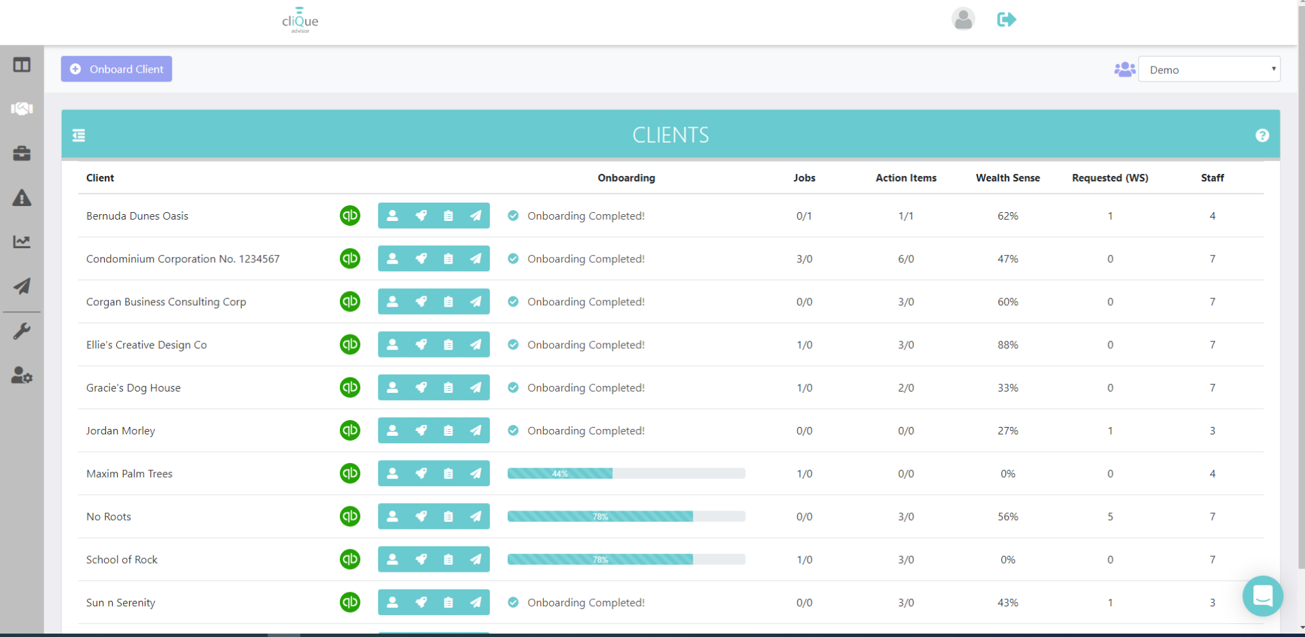The height and width of the screenshot is (637, 1305).
Task: Open the Demo team dropdown
Action: pos(1209,69)
